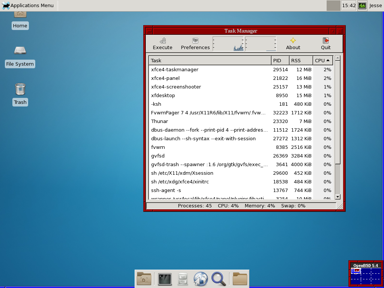
Task: Open the magnifier application finder in dock
Action: coord(219,279)
